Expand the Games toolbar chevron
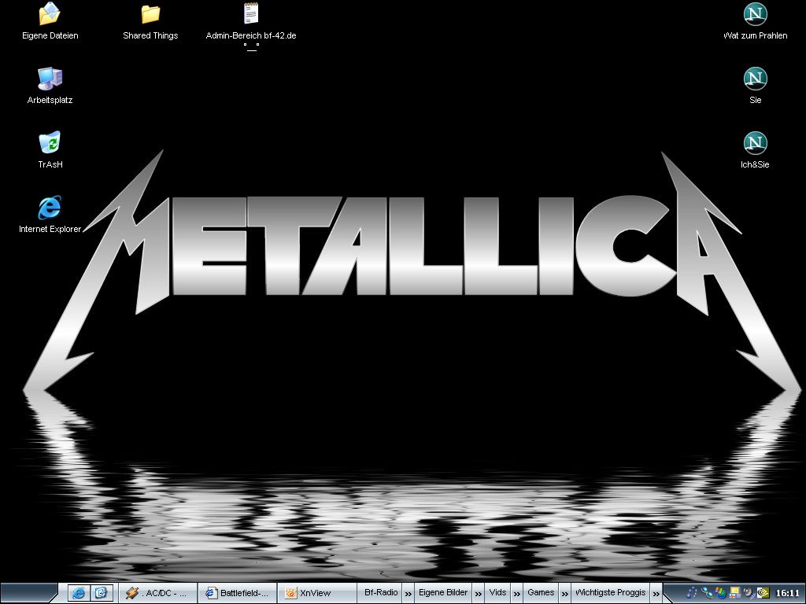The width and height of the screenshot is (806, 604). (565, 594)
